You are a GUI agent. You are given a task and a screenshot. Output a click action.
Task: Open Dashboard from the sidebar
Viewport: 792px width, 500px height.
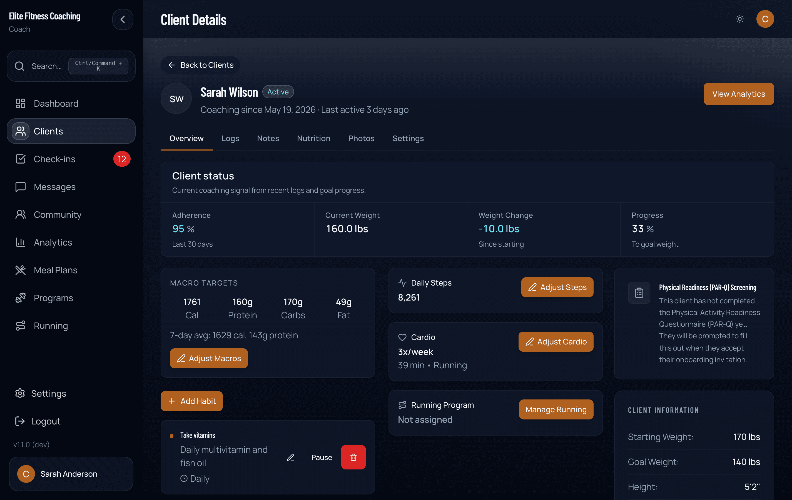[71, 104]
